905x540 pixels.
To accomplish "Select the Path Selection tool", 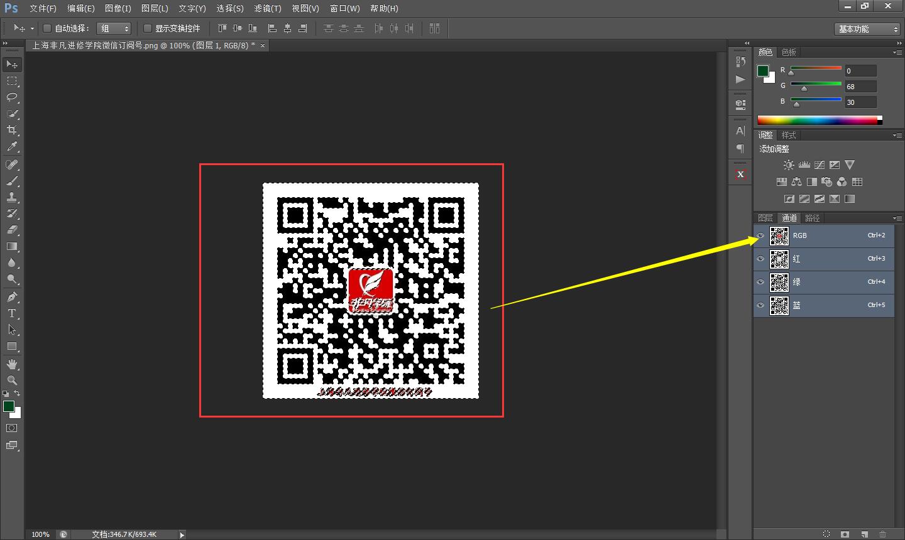I will (12, 330).
